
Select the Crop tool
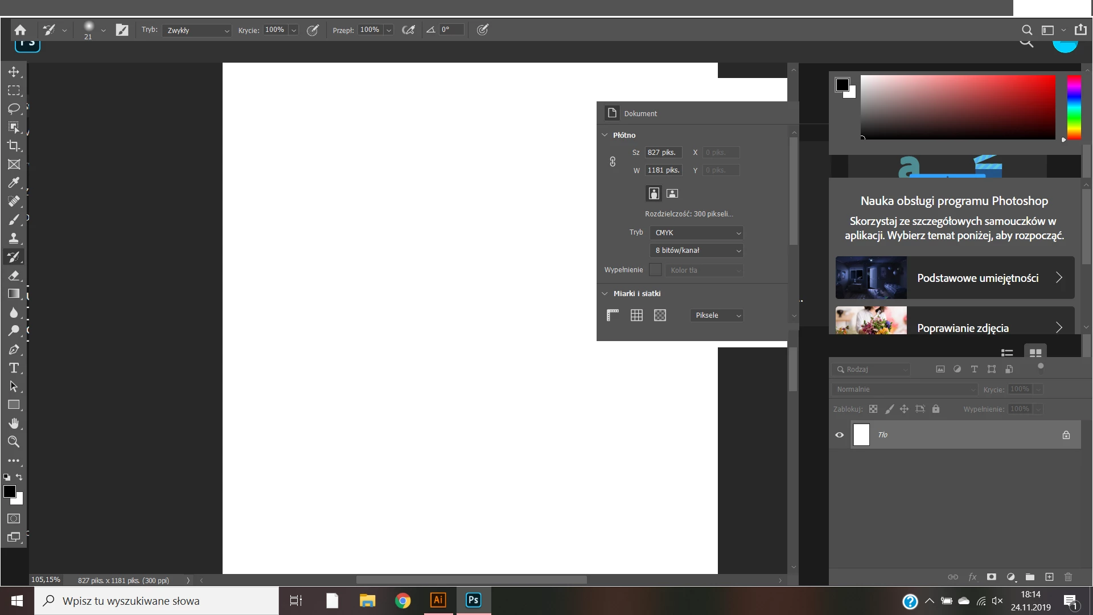coord(14,146)
